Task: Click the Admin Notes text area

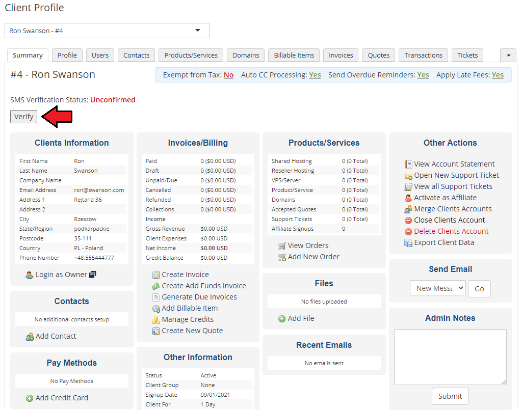Action: click(450, 357)
